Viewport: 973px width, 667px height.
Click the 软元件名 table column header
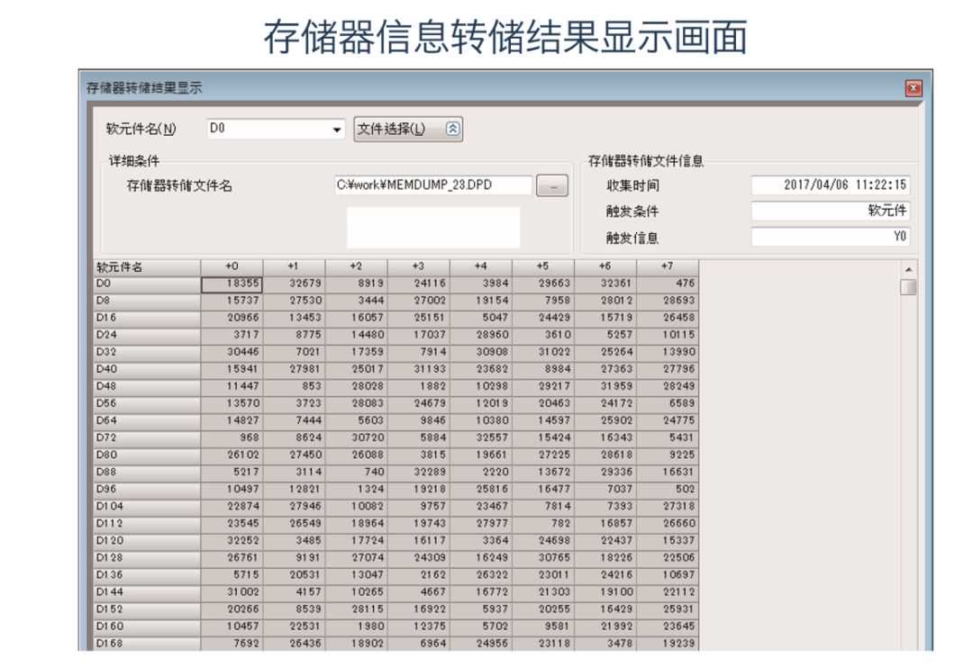[x=146, y=267]
